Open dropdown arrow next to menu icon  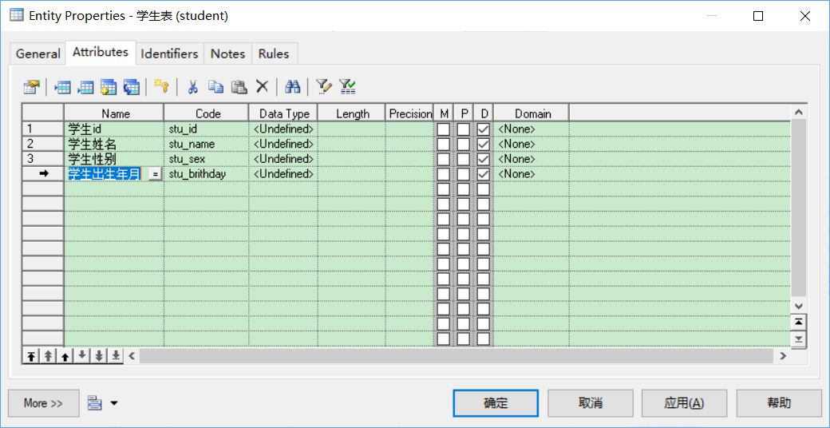114,403
